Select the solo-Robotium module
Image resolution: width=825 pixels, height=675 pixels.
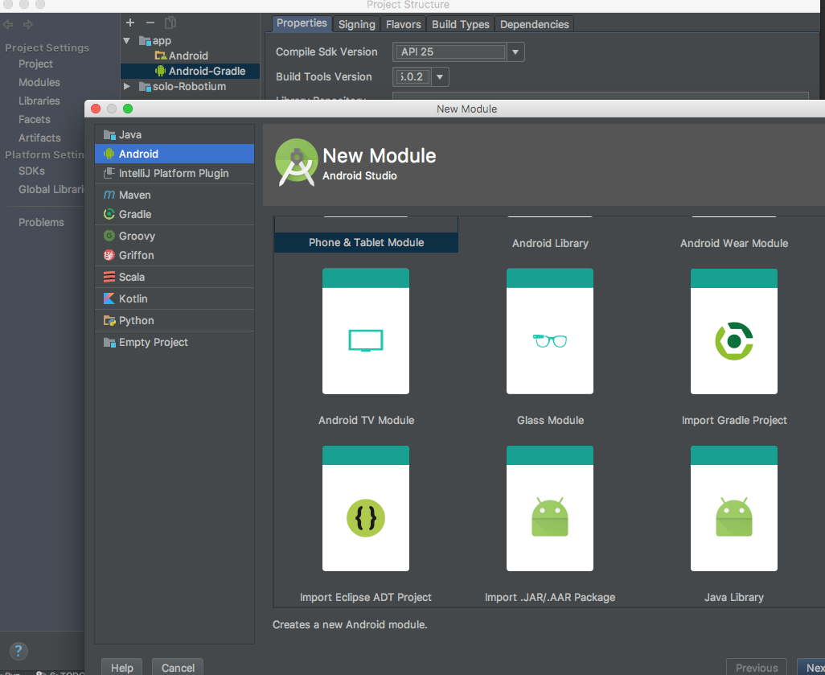pos(183,86)
